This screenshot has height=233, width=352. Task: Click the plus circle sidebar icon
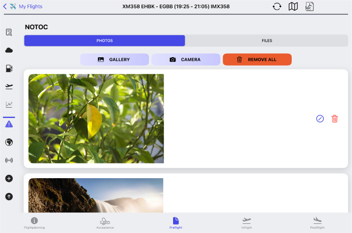tap(9, 179)
